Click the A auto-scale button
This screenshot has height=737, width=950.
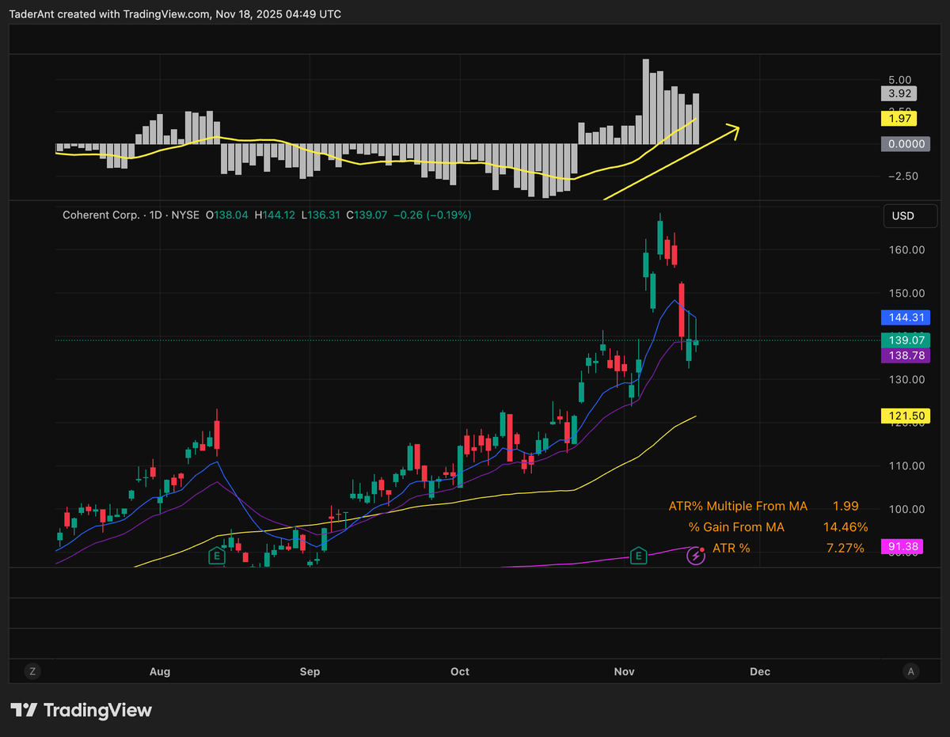(911, 671)
